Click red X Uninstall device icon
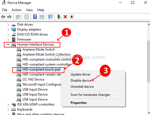 65,17
